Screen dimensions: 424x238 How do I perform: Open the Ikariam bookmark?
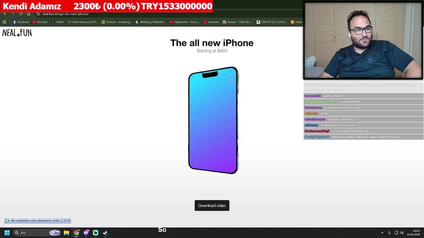click(238, 22)
